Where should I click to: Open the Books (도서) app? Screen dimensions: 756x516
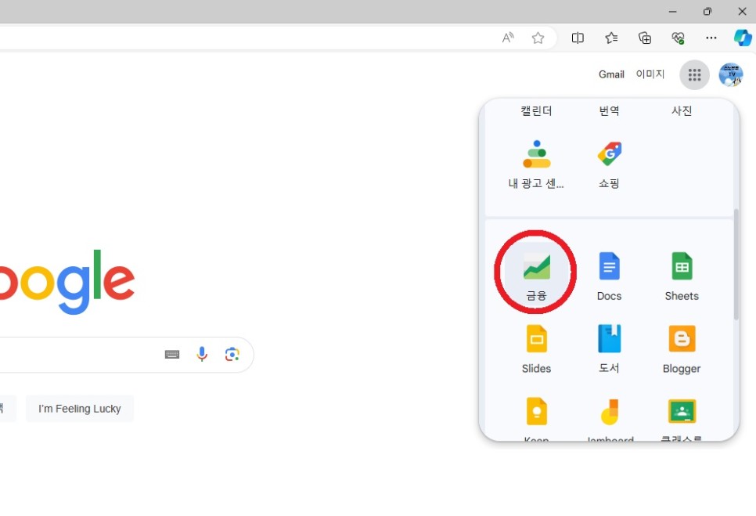(x=609, y=348)
